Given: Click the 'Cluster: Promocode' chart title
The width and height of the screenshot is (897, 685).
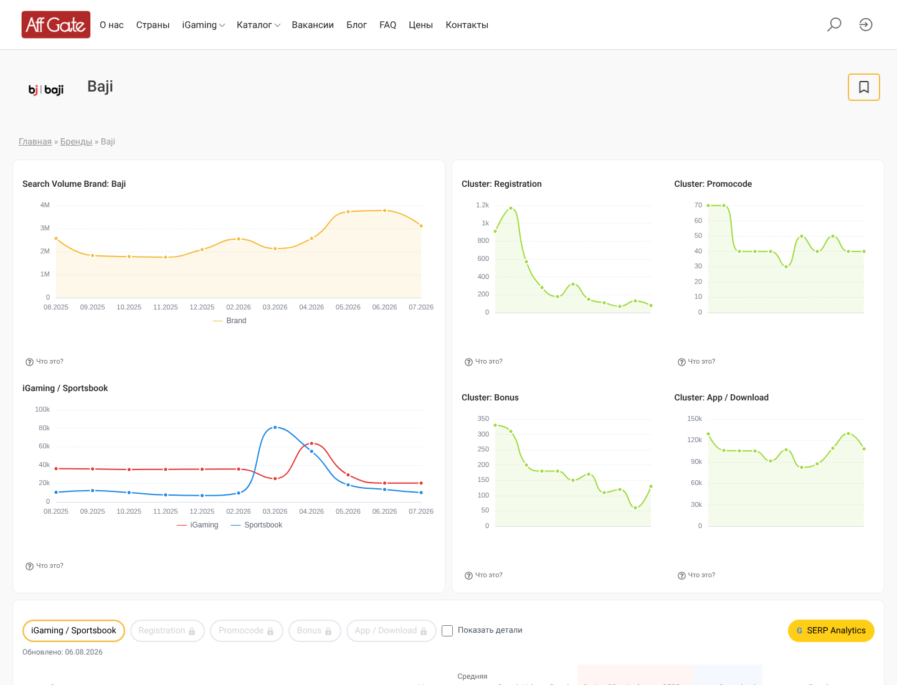Looking at the screenshot, I should [713, 184].
